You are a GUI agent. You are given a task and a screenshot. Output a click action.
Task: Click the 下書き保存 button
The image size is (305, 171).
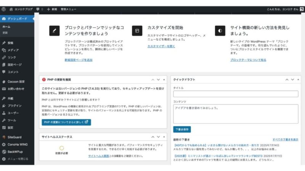coord(182,129)
